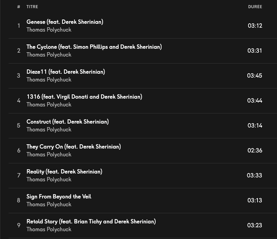The width and height of the screenshot is (277, 239).
Task: Open the Retold Story track title
Action: tap(91, 221)
